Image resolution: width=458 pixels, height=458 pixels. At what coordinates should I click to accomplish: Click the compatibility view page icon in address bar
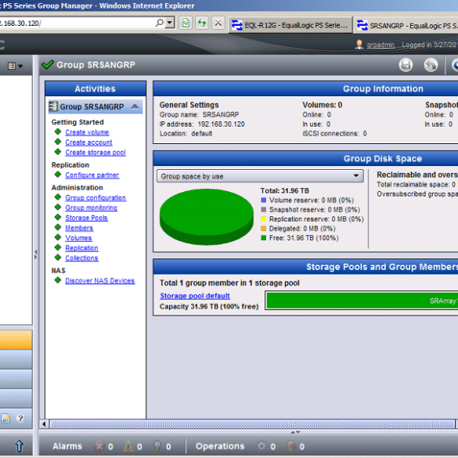pyautogui.click(x=186, y=23)
